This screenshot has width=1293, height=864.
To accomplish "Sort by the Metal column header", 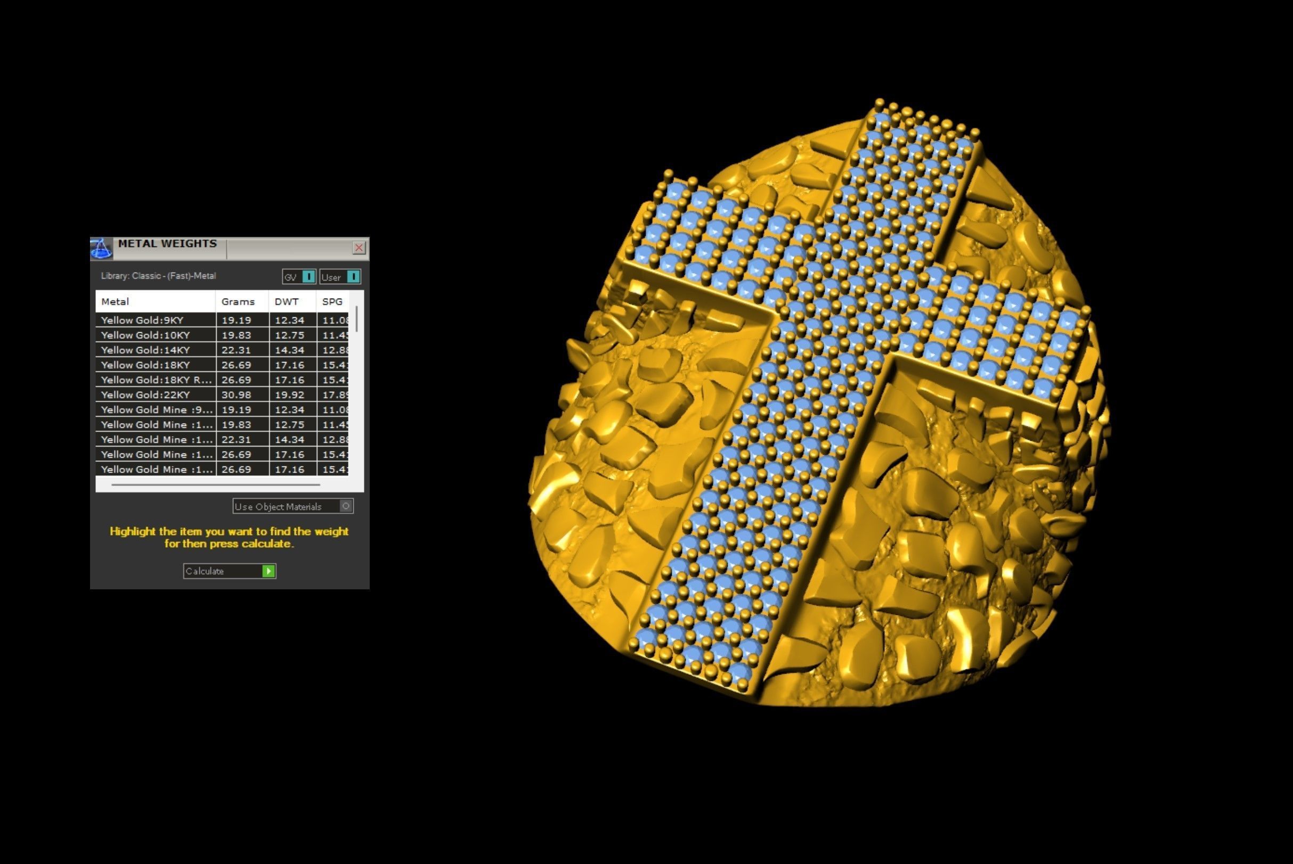I will click(x=156, y=301).
